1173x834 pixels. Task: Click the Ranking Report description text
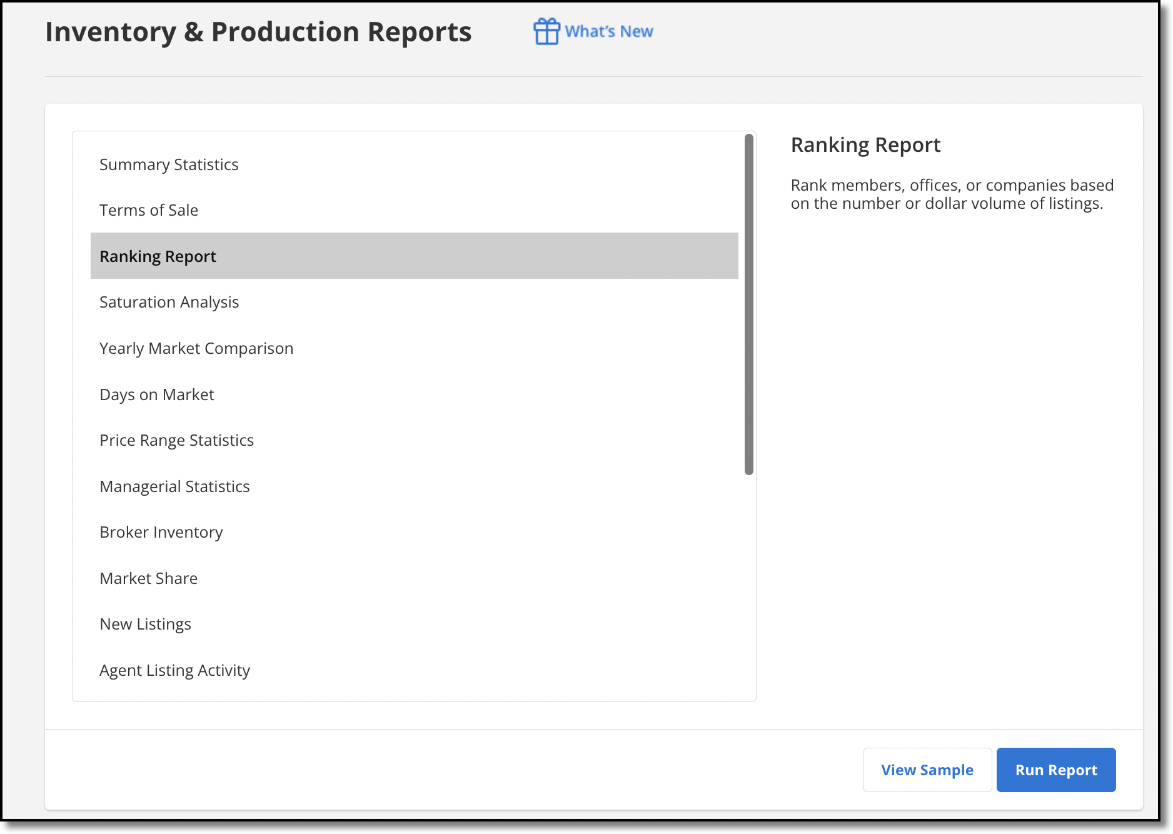coord(952,194)
